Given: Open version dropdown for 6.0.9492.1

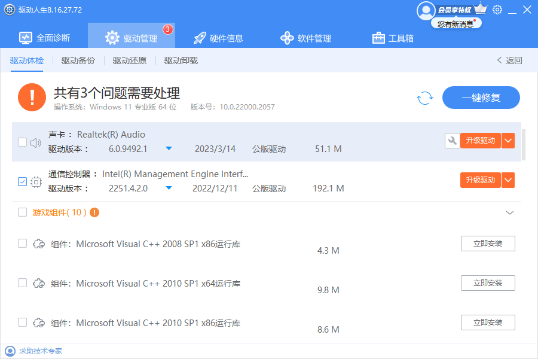Looking at the screenshot, I should click(x=169, y=148).
